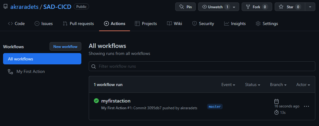The height and width of the screenshot is (126, 319).
Task: Open the Actor filter dropdown
Action: pos(303,85)
